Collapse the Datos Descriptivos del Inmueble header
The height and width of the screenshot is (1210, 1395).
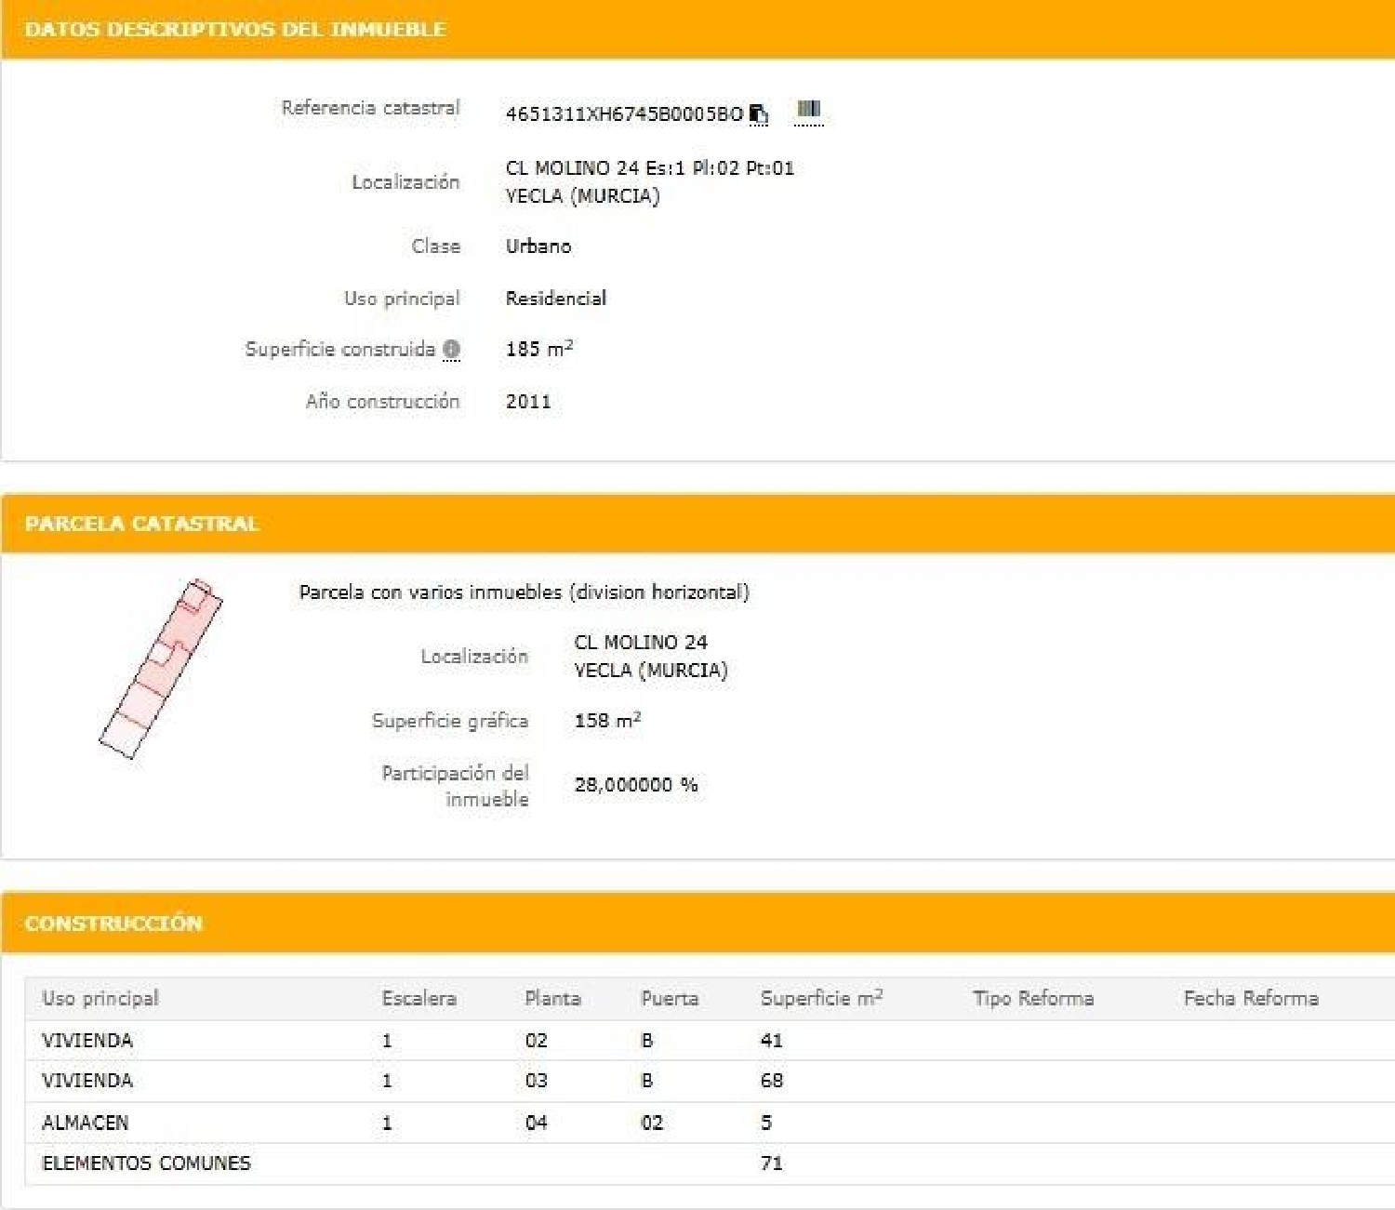(x=234, y=30)
